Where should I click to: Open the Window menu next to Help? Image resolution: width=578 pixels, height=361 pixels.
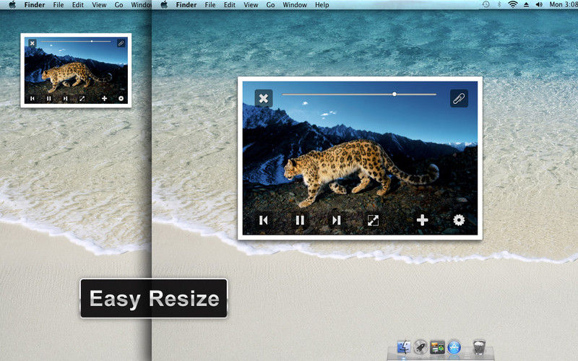click(295, 5)
